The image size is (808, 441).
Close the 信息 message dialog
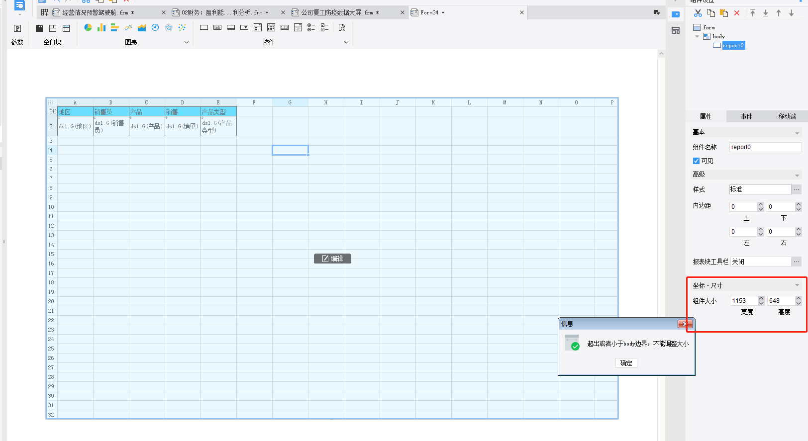[x=685, y=324]
